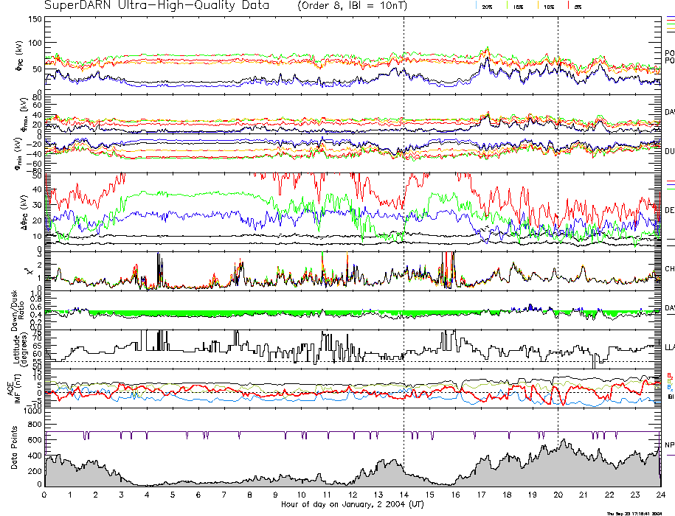Click hour '17' on the time axis

coord(481,495)
